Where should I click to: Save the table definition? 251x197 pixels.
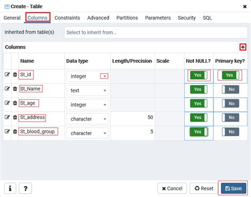tap(234, 189)
